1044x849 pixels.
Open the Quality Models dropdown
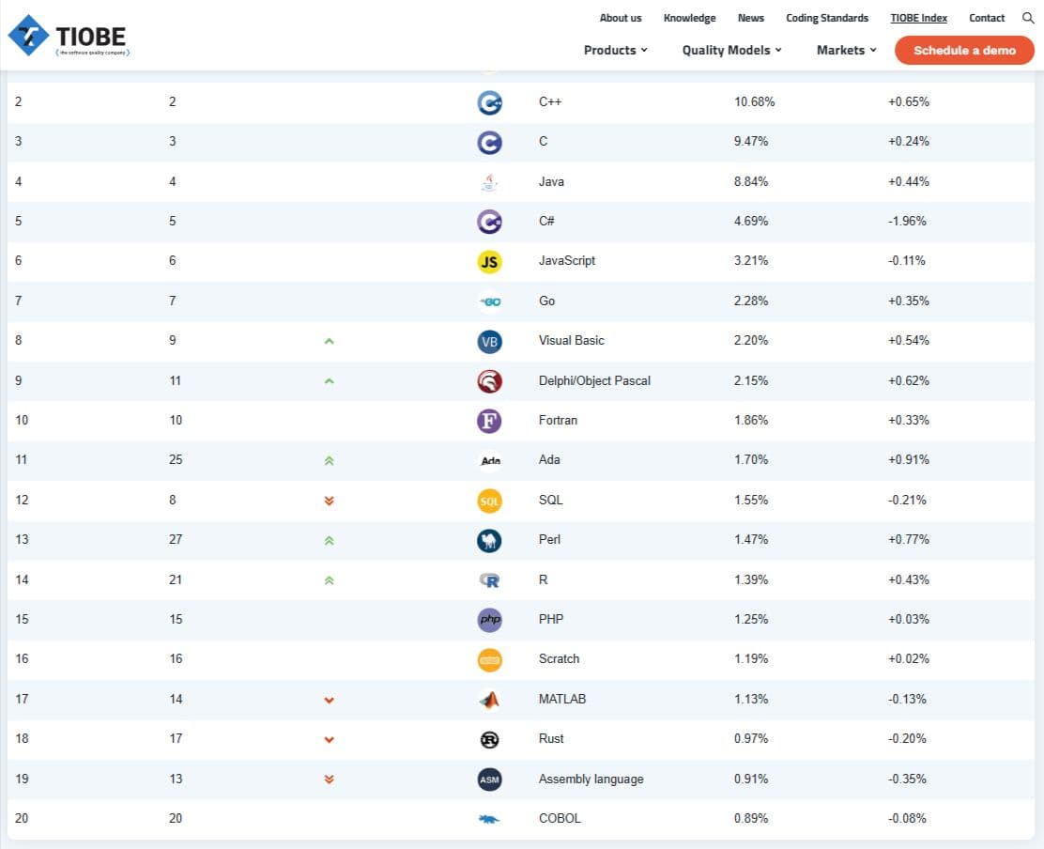click(731, 50)
